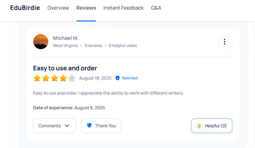The width and height of the screenshot is (255, 148).
Task: Expand the Comments dropdown
Action: (x=54, y=126)
